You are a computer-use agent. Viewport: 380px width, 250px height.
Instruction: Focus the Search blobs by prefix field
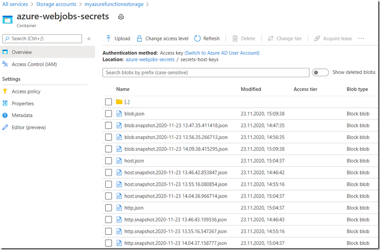[206, 73]
